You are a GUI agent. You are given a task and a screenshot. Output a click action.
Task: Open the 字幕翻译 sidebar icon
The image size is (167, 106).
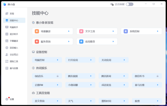pos(7,41)
